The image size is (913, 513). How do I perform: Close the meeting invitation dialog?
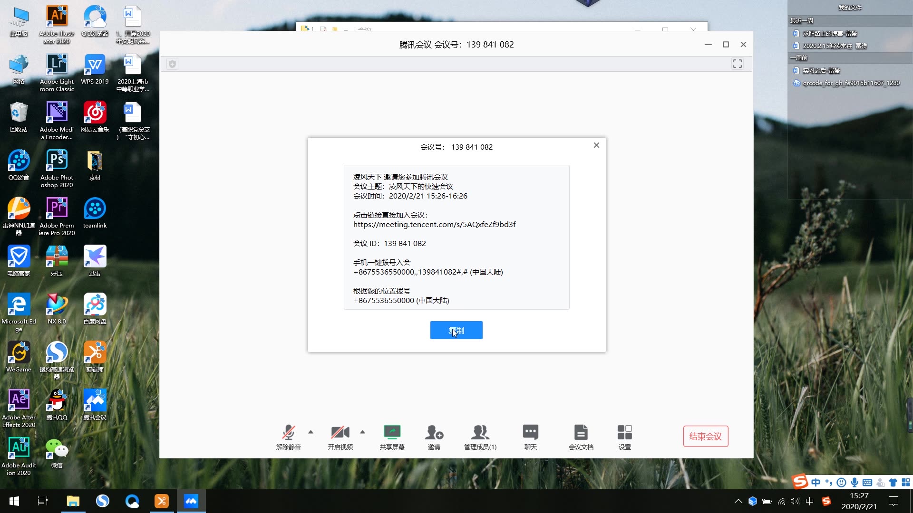click(x=596, y=145)
